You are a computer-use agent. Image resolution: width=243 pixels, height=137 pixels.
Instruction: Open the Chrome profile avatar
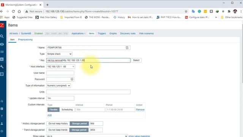tap(235, 11)
